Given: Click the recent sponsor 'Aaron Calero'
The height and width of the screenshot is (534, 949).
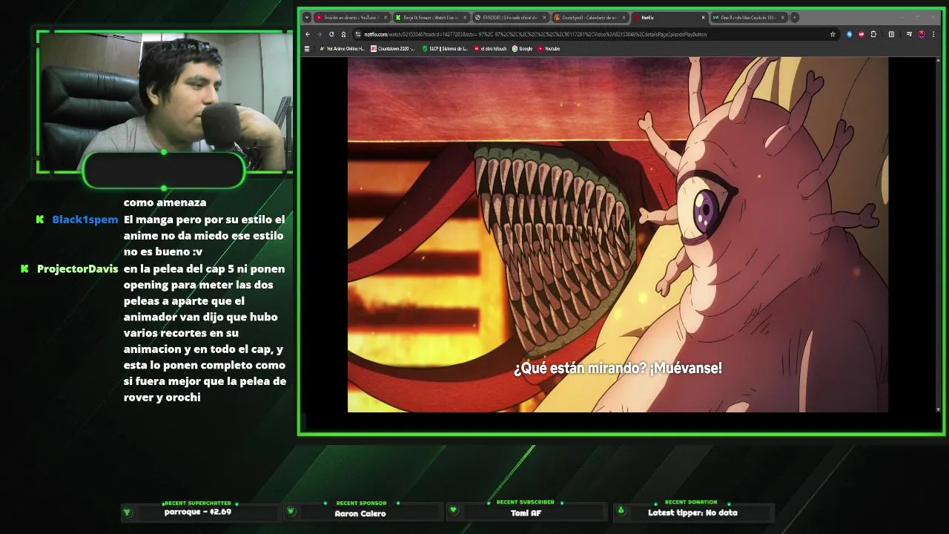Looking at the screenshot, I should (x=360, y=513).
